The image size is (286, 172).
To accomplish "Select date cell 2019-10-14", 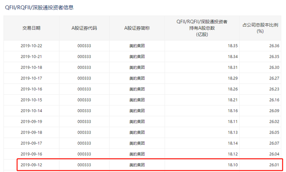I will (31, 111).
